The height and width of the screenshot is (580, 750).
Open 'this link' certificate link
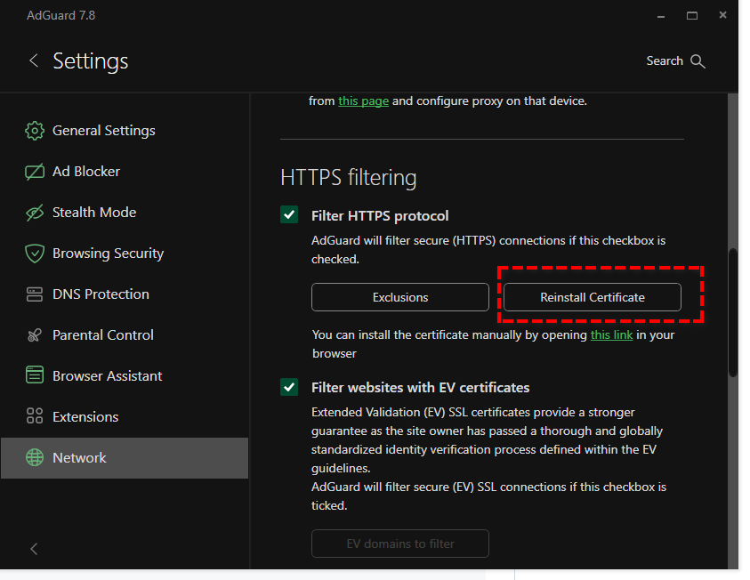pyautogui.click(x=612, y=334)
